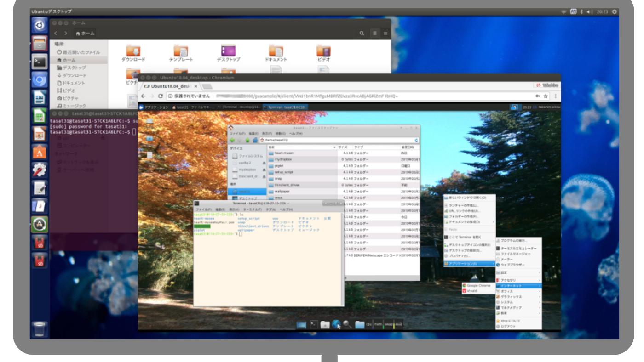Click the green back arrow in remote file manager
This screenshot has width=644, height=362.
[232, 140]
